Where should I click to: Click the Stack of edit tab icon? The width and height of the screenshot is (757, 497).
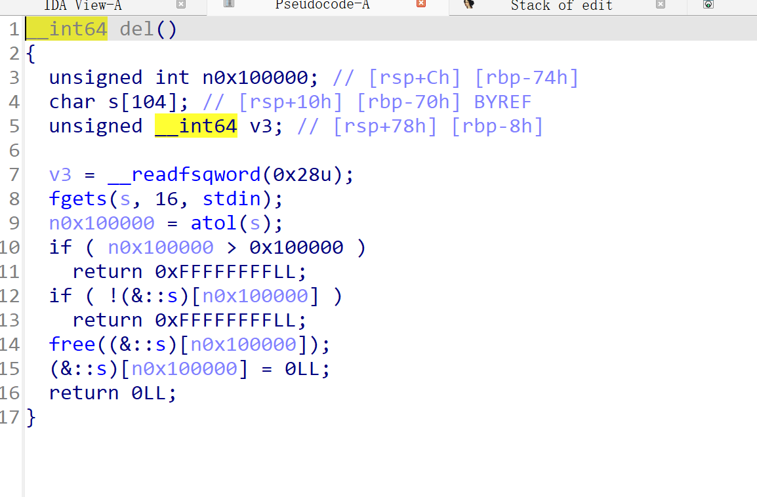click(468, 4)
